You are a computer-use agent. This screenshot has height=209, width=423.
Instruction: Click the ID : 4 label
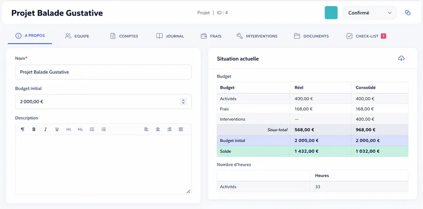coord(222,13)
